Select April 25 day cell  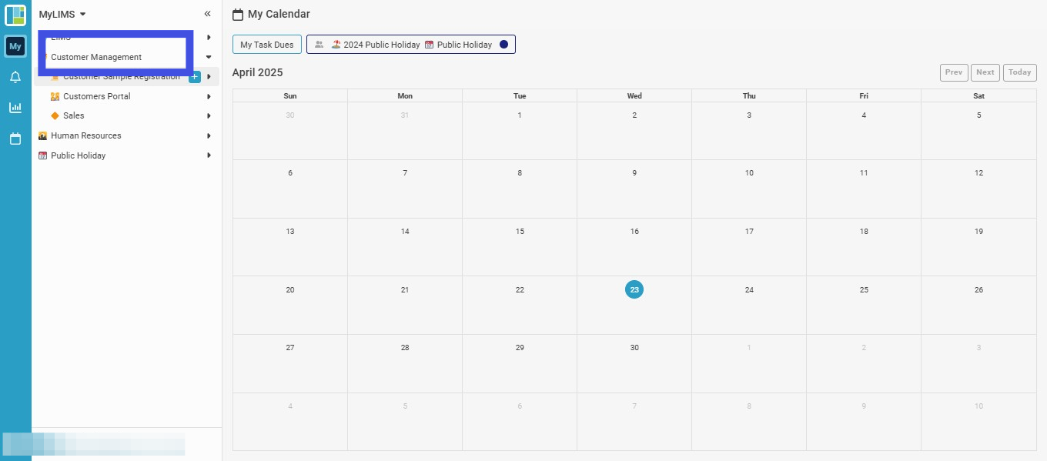(x=864, y=305)
